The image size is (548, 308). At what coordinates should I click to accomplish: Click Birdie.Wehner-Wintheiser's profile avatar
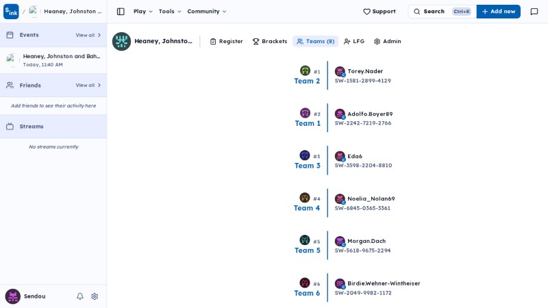tap(340, 283)
